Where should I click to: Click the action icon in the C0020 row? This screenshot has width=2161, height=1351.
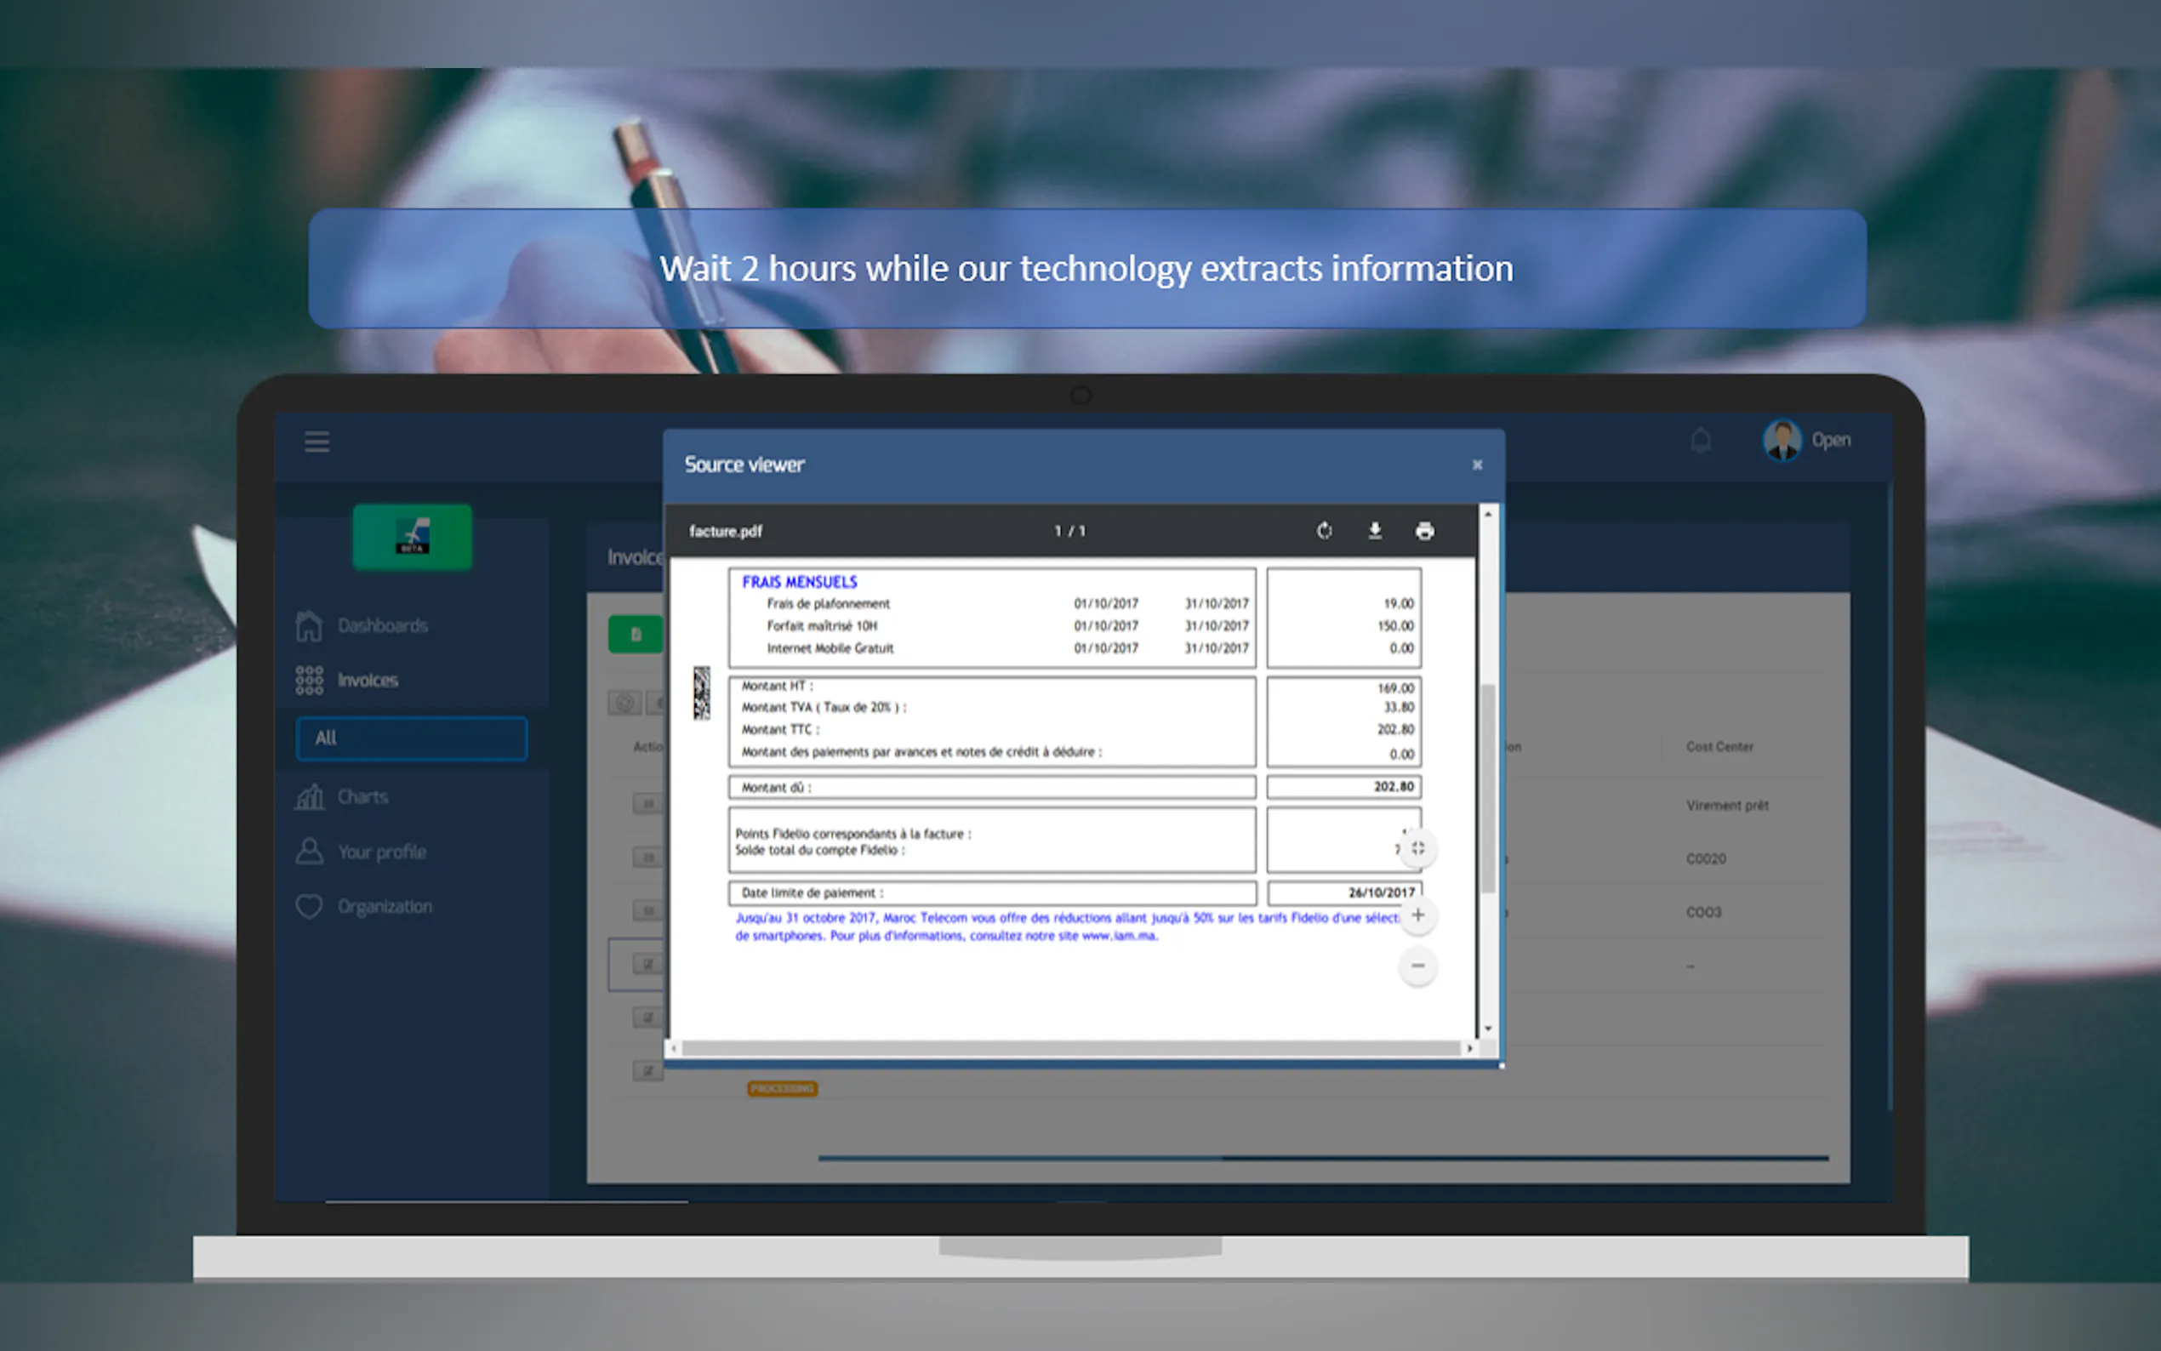click(647, 857)
